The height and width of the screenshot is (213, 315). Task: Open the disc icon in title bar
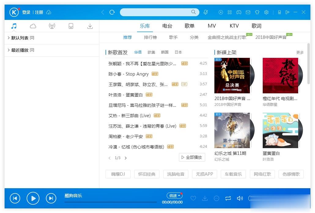coord(221,13)
